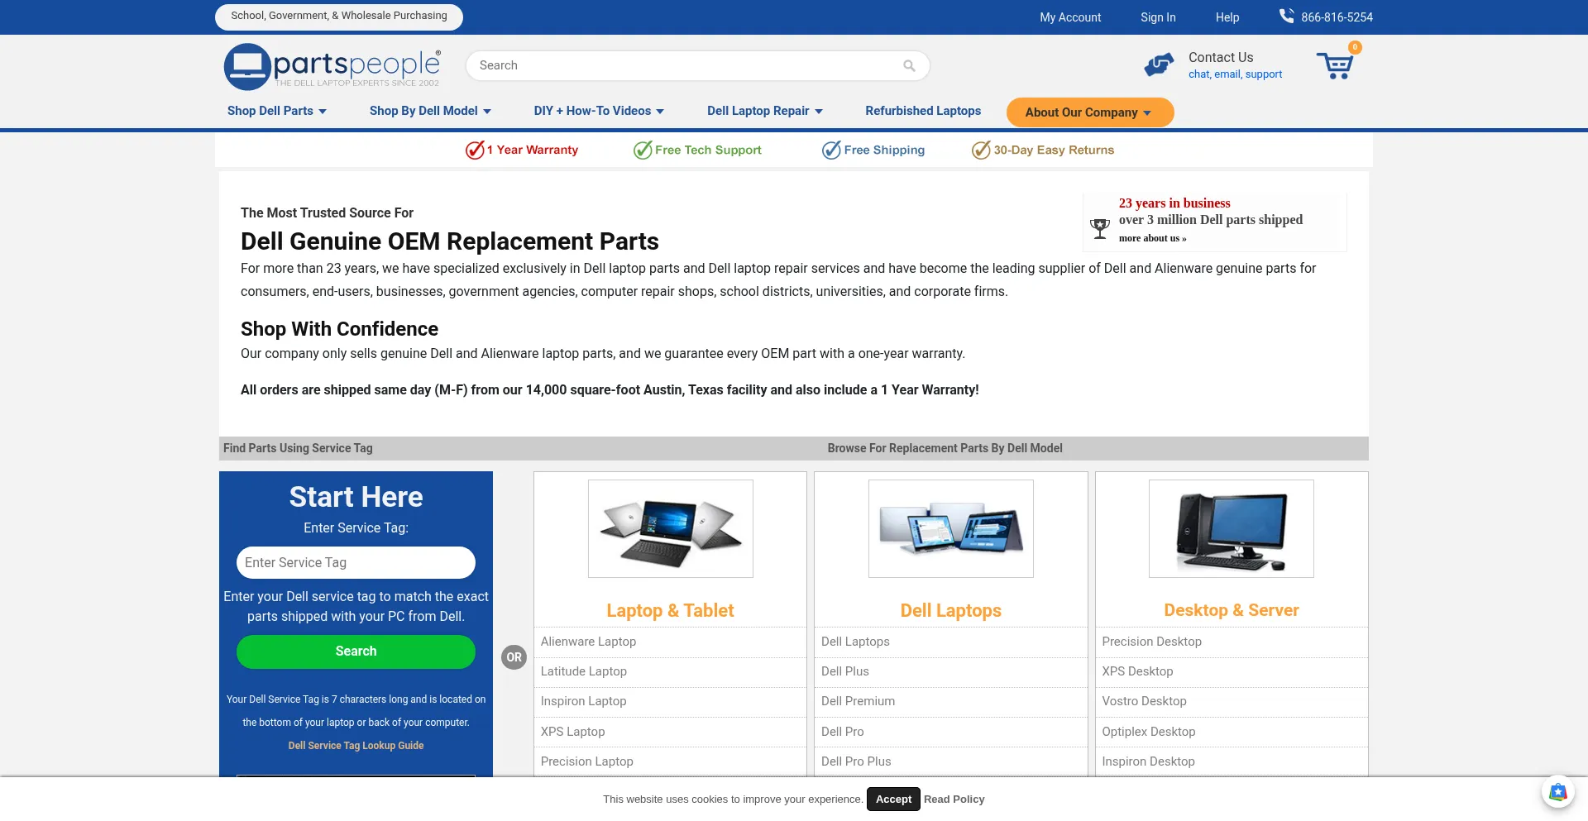Click the cart item count badge
The height and width of the screenshot is (821, 1588).
point(1354,48)
